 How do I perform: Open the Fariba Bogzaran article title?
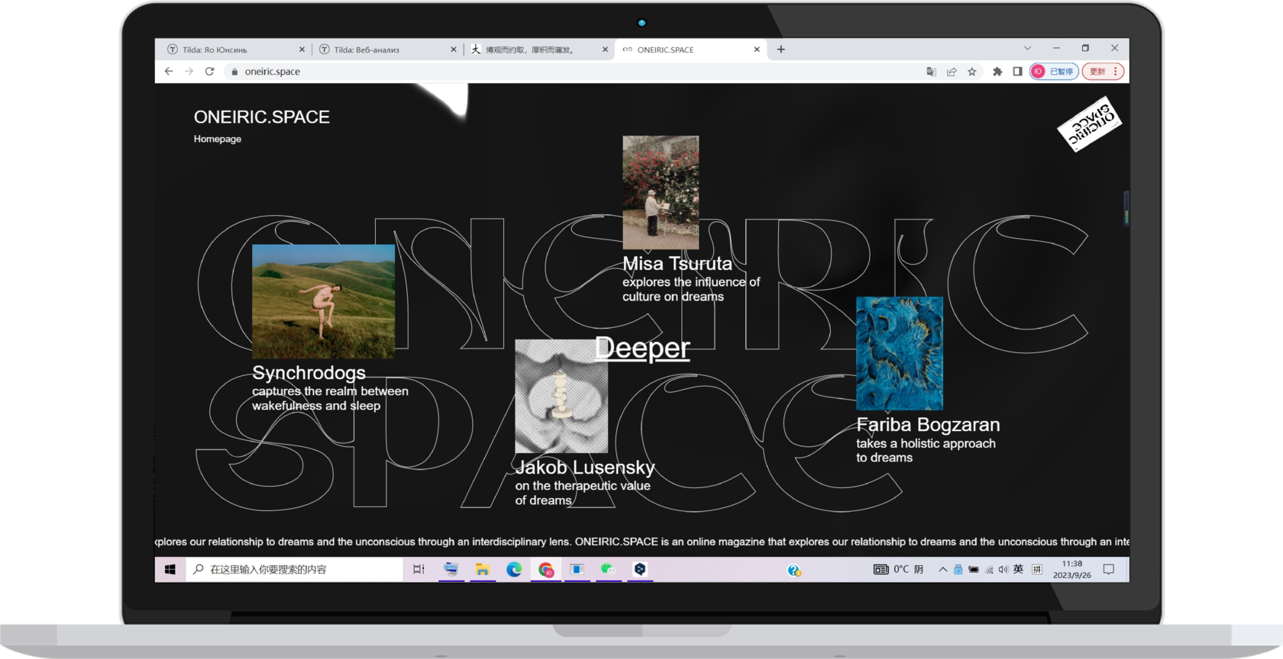[928, 425]
